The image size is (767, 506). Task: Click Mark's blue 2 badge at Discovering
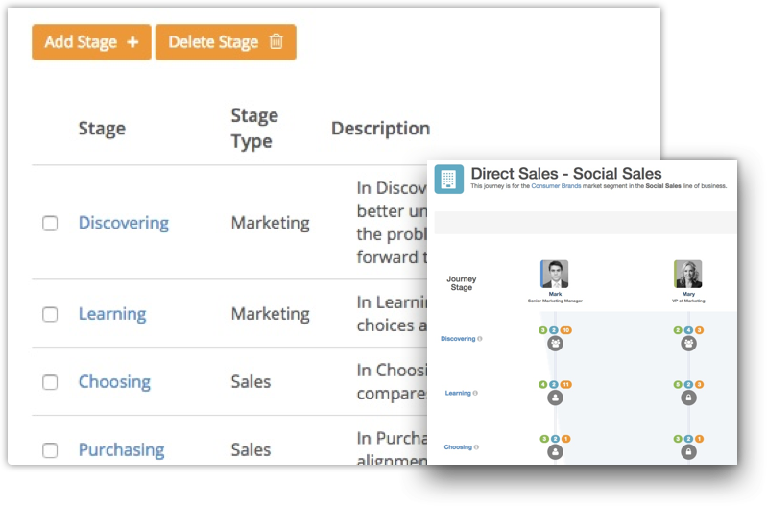click(x=554, y=330)
